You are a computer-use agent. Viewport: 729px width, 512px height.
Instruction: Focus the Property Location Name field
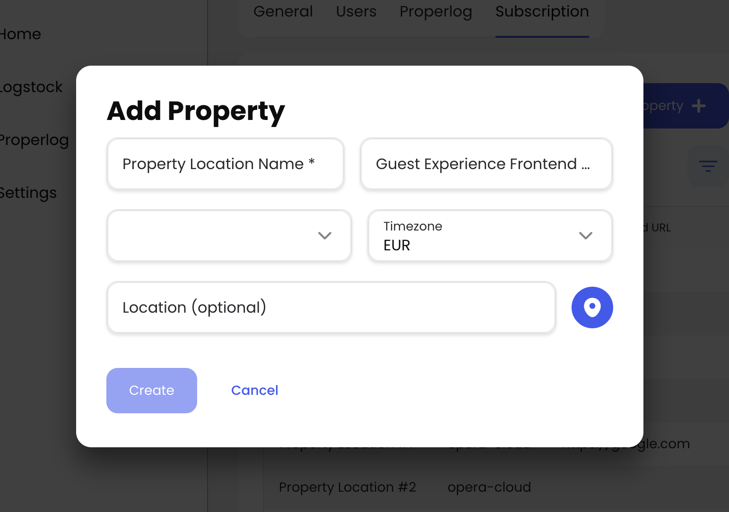pos(225,164)
